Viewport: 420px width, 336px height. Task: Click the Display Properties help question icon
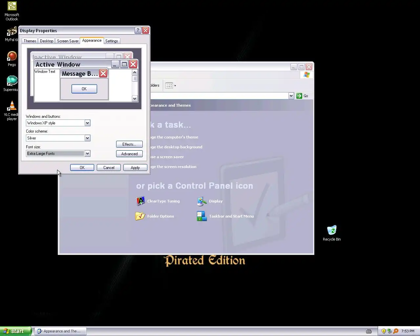pyautogui.click(x=138, y=31)
